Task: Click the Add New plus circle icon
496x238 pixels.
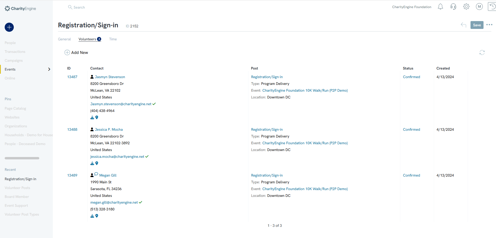Action: pos(67,53)
